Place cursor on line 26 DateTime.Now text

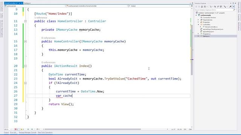(93, 91)
